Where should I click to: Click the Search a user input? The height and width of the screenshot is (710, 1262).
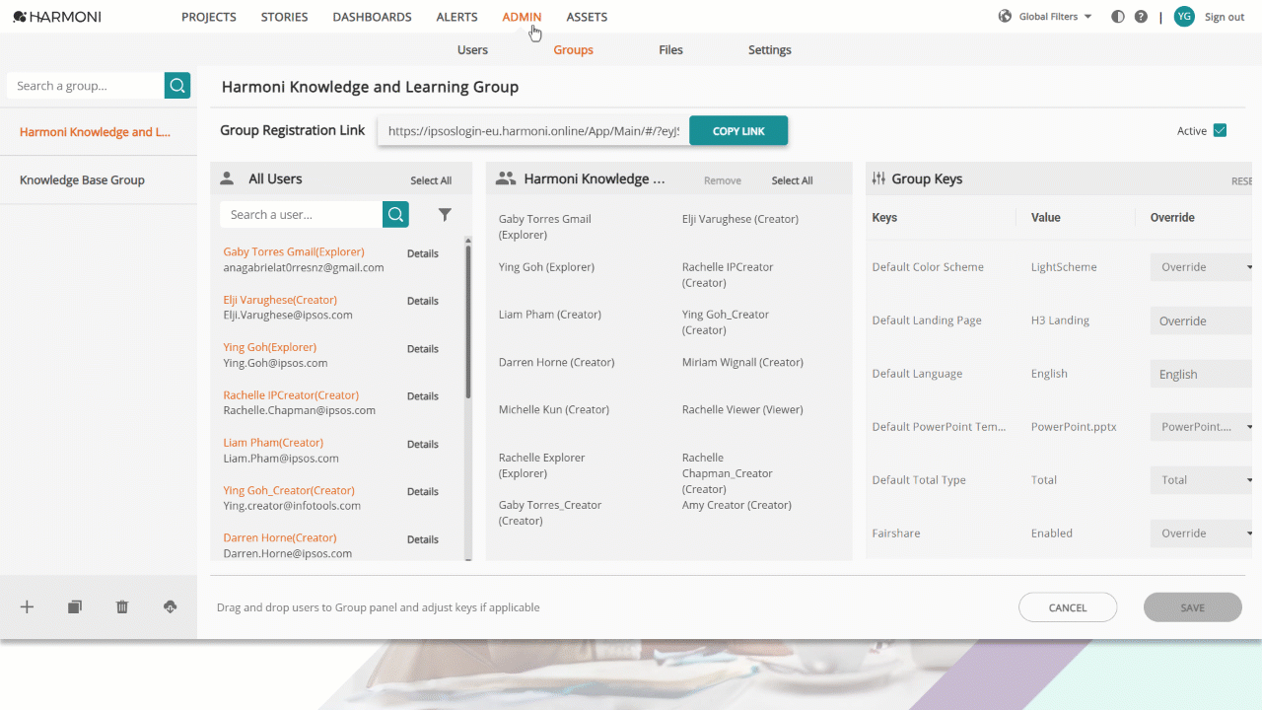click(301, 214)
